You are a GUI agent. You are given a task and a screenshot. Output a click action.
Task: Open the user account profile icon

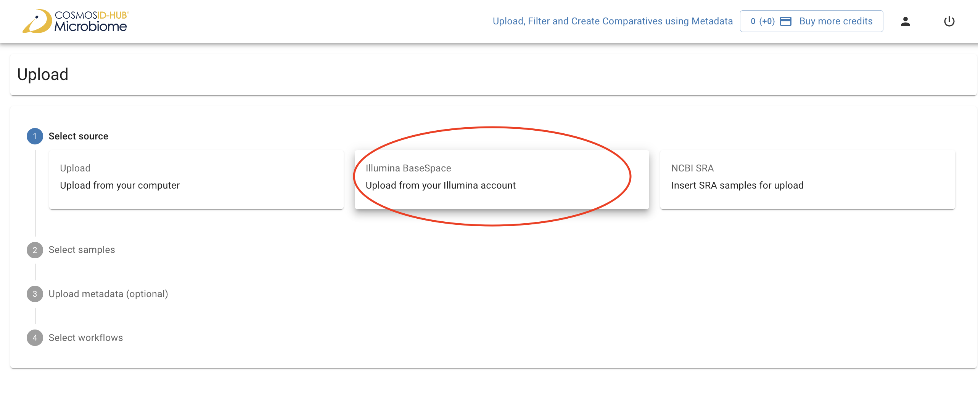pyautogui.click(x=905, y=21)
